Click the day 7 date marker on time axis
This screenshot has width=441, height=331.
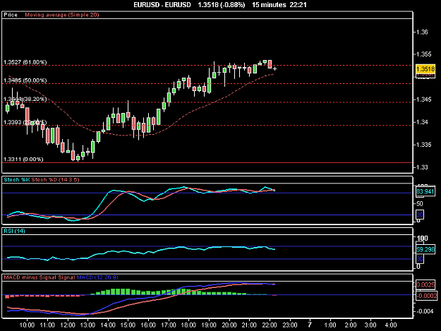click(x=310, y=325)
